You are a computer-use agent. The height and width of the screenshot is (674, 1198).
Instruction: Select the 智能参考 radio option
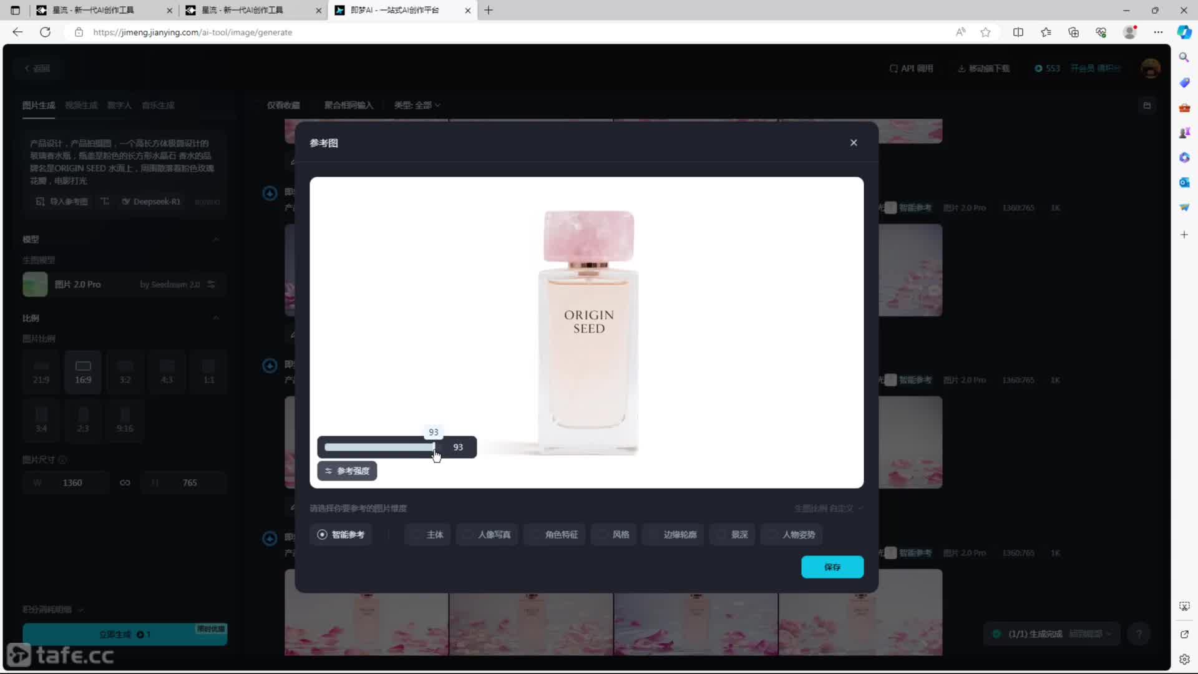tap(341, 535)
